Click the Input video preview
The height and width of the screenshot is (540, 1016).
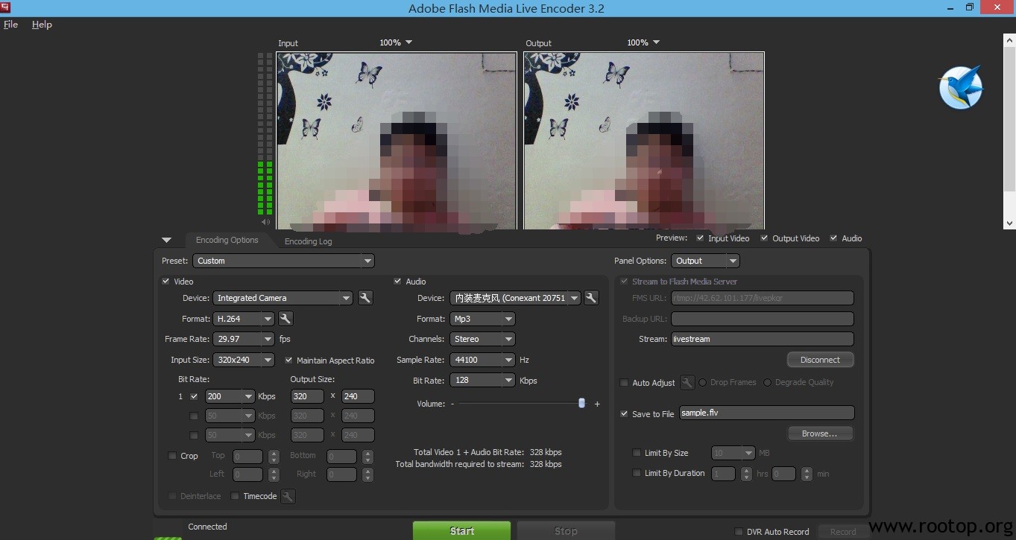coord(397,140)
